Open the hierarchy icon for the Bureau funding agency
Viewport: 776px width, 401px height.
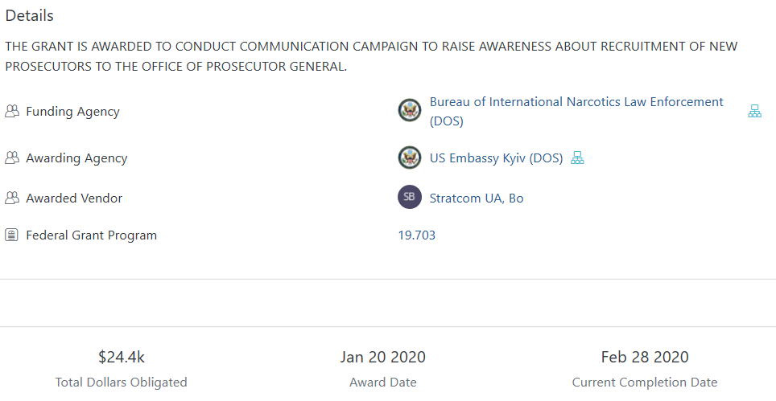point(754,112)
